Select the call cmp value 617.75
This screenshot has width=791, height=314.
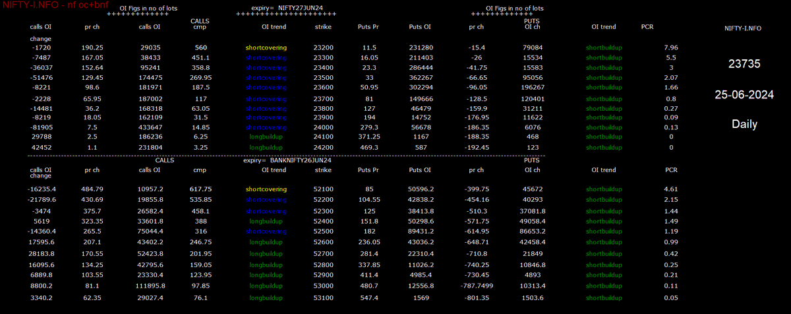coord(200,189)
